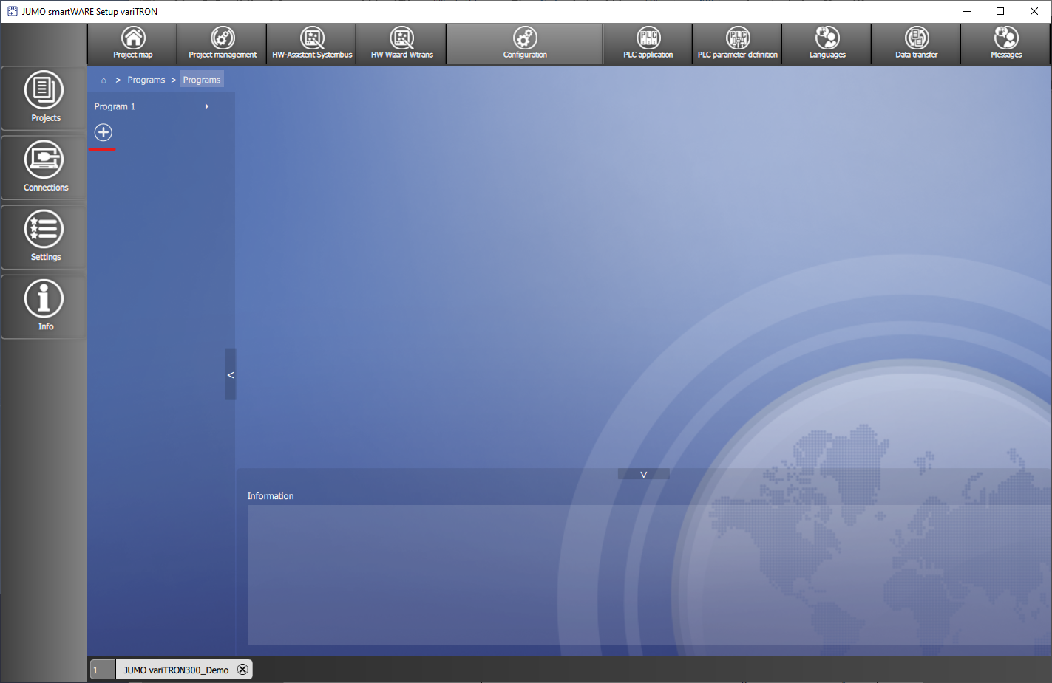Open the Settings sidebar button
This screenshot has width=1052, height=683.
point(44,236)
